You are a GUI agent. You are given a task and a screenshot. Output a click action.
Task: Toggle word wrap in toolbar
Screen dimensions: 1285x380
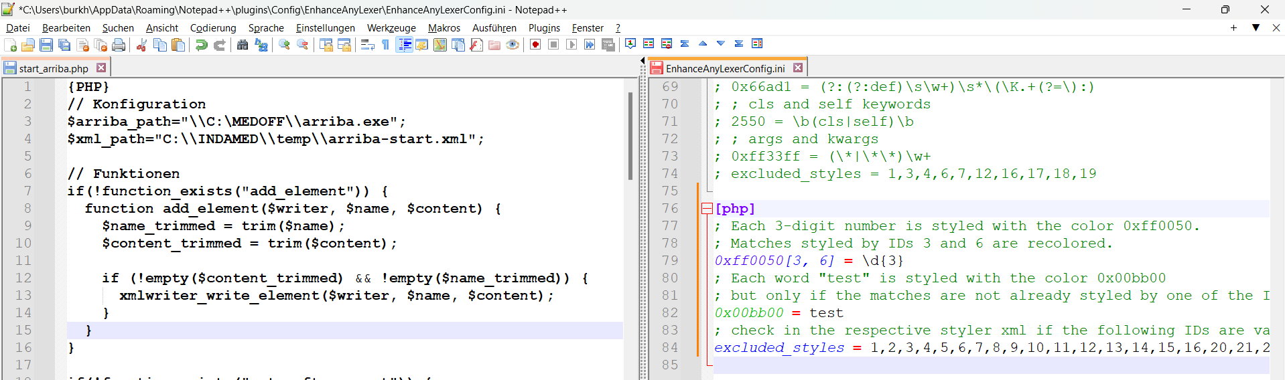[368, 45]
